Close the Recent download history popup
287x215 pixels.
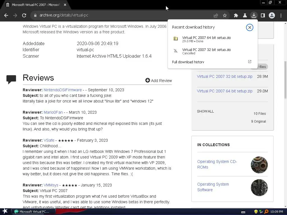[x=250, y=27]
